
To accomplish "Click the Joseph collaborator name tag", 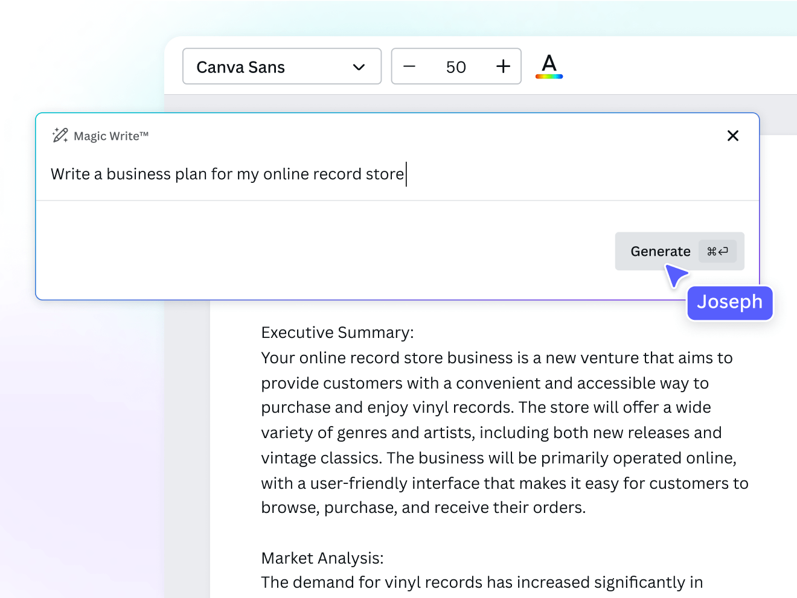I will pyautogui.click(x=729, y=302).
